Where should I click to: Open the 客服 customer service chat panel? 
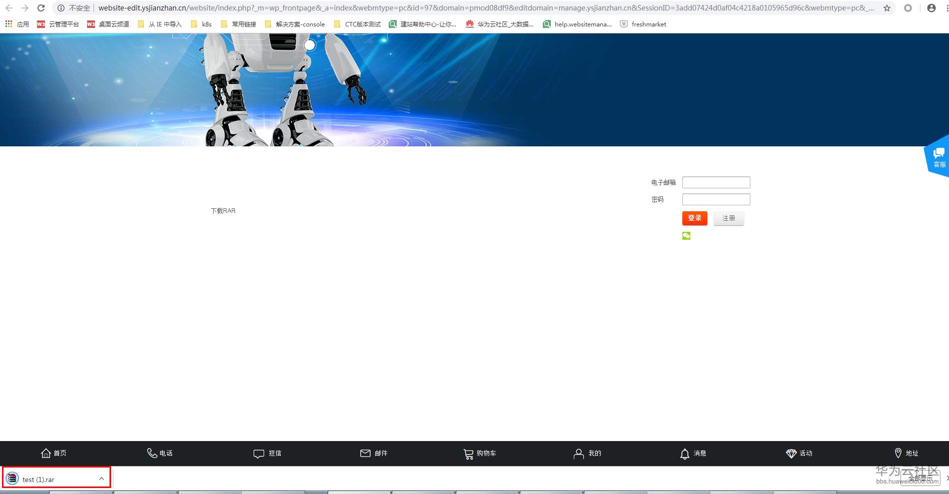click(x=938, y=159)
